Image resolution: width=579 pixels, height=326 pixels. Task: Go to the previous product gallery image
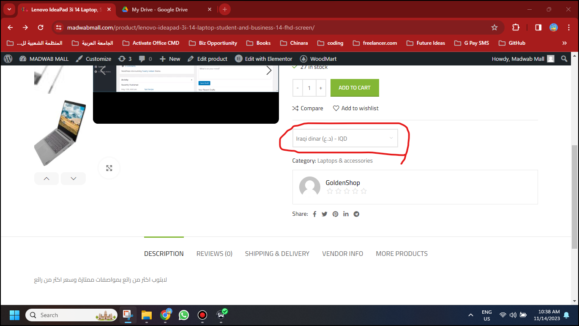coord(103,70)
